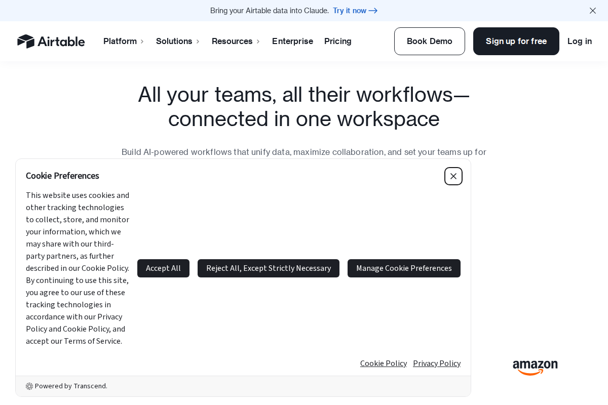Open the Privacy Policy link
The image size is (608, 405).
tap(437, 363)
